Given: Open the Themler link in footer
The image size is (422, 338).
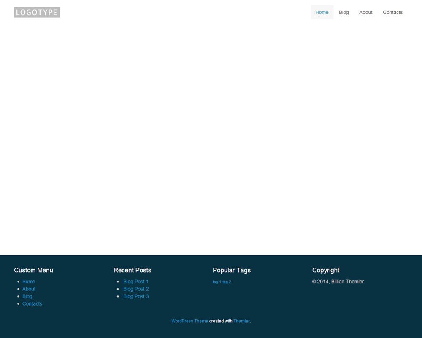Looking at the screenshot, I should [241, 321].
